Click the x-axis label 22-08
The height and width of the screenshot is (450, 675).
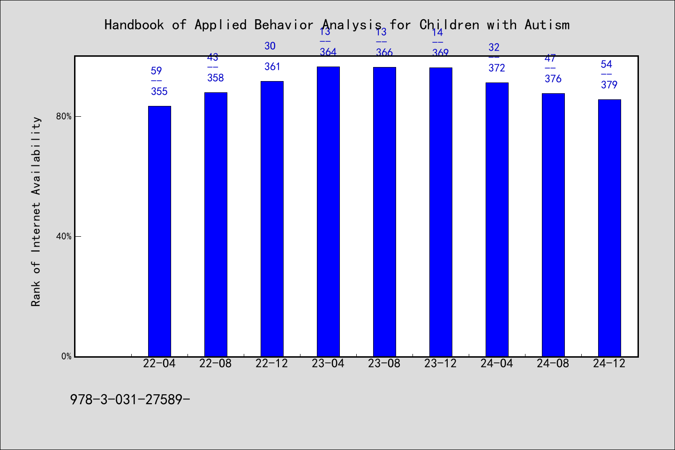tap(216, 364)
